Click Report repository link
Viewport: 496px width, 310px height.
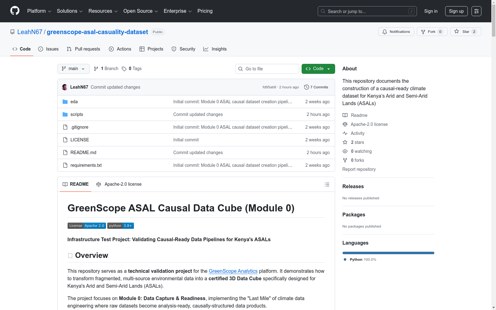pyautogui.click(x=359, y=169)
